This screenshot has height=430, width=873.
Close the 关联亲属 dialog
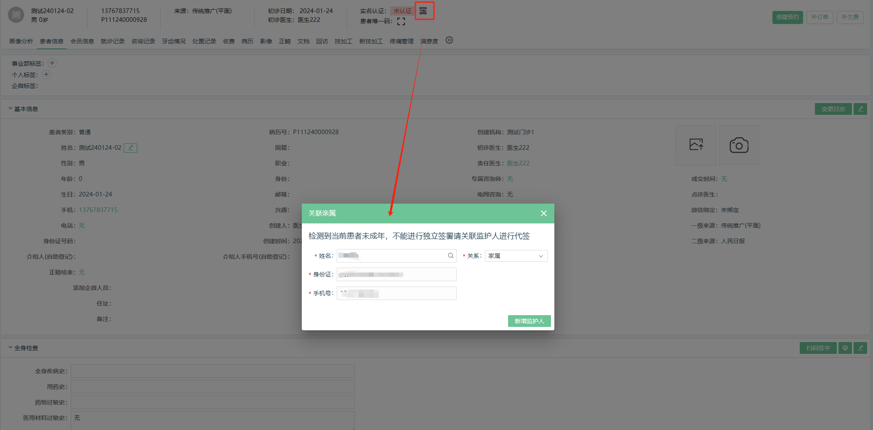(x=544, y=213)
